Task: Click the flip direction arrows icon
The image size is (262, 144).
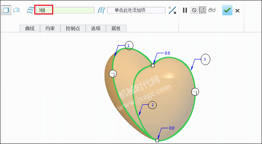Action: [x=172, y=10]
